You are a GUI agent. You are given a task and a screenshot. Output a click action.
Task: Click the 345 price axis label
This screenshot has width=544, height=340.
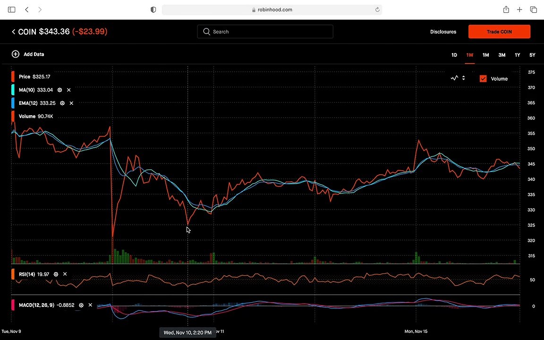click(x=531, y=164)
